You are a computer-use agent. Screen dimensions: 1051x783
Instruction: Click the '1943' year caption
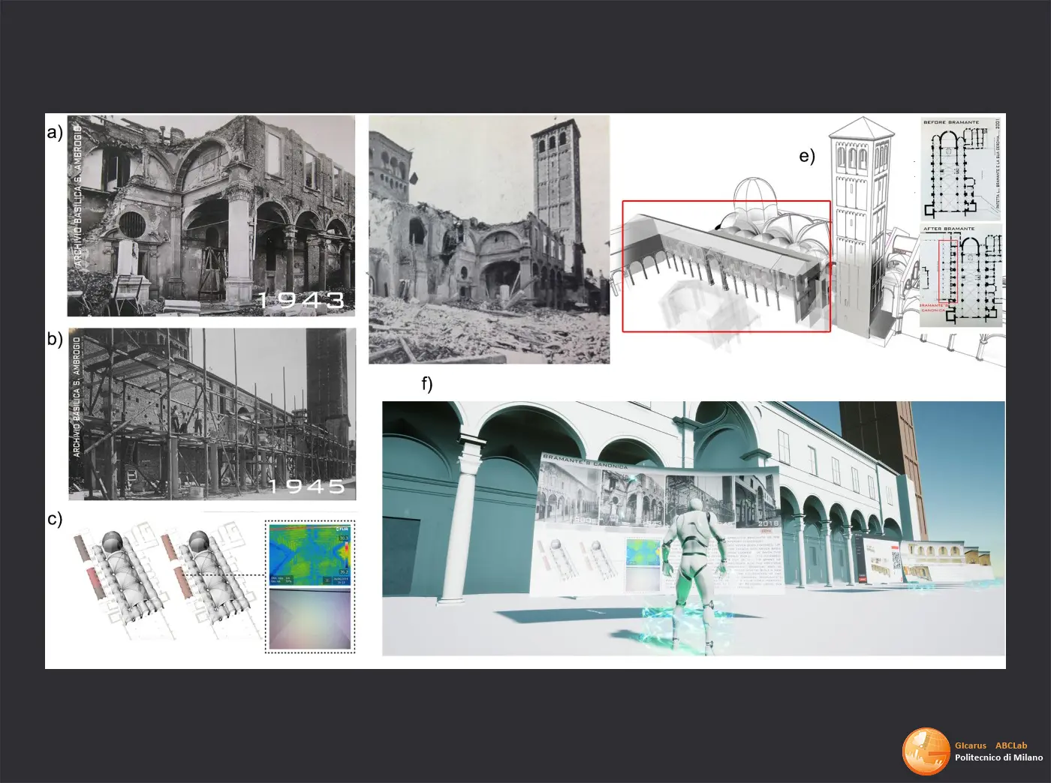point(301,300)
